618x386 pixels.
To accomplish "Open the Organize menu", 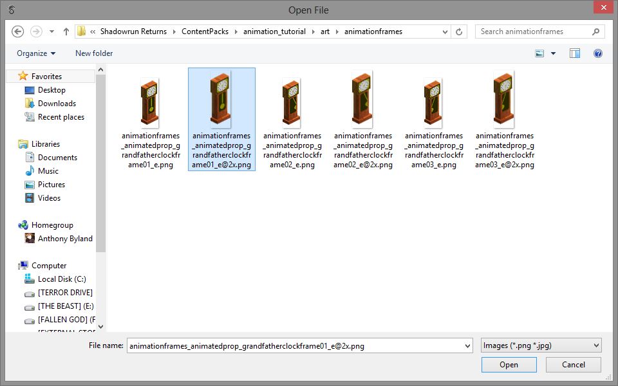I will [x=36, y=53].
